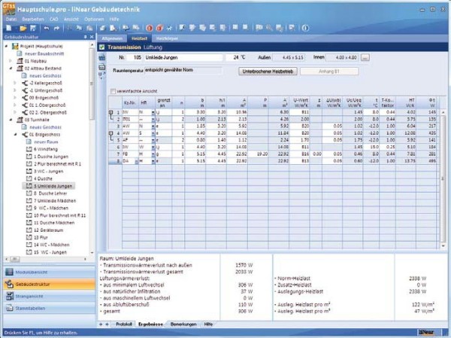Image resolution: width=451 pixels, height=338 pixels.
Task: Click the second red circle toolbar icon
Action: pos(159,28)
